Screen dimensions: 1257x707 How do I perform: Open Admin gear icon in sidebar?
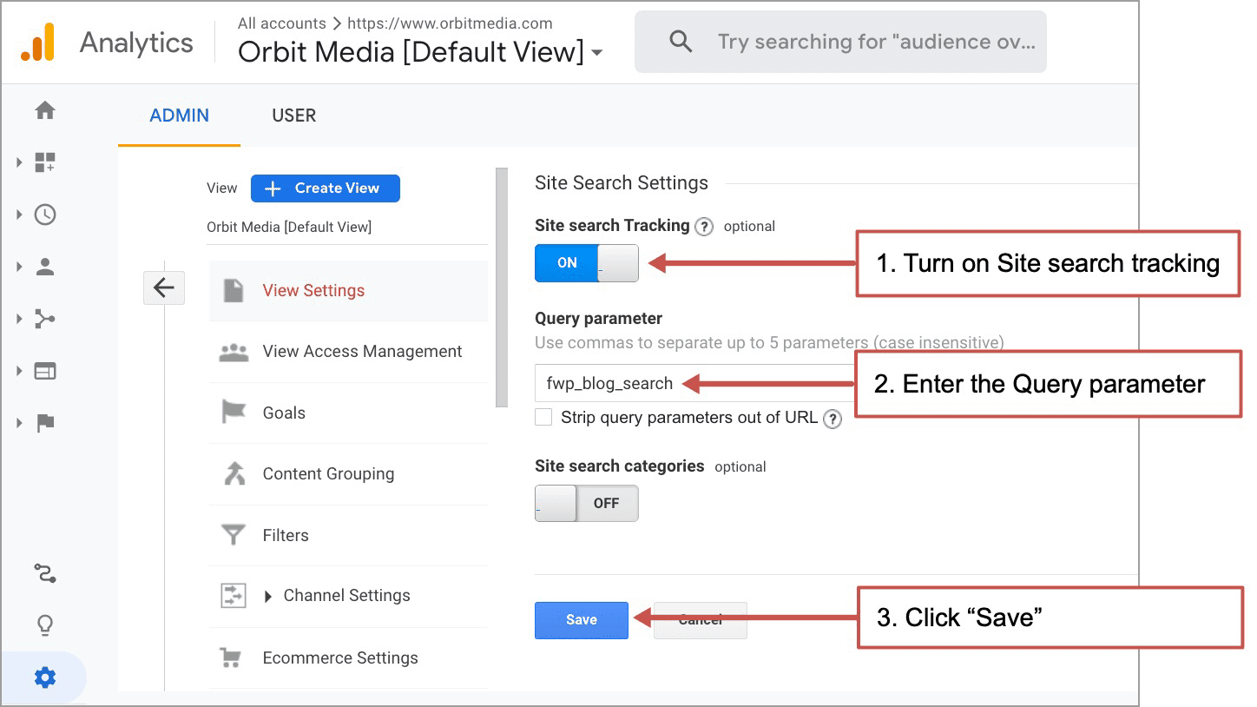(45, 677)
